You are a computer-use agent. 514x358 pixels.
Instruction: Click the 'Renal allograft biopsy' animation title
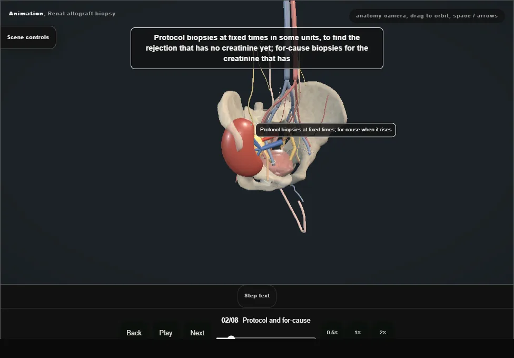[82, 14]
